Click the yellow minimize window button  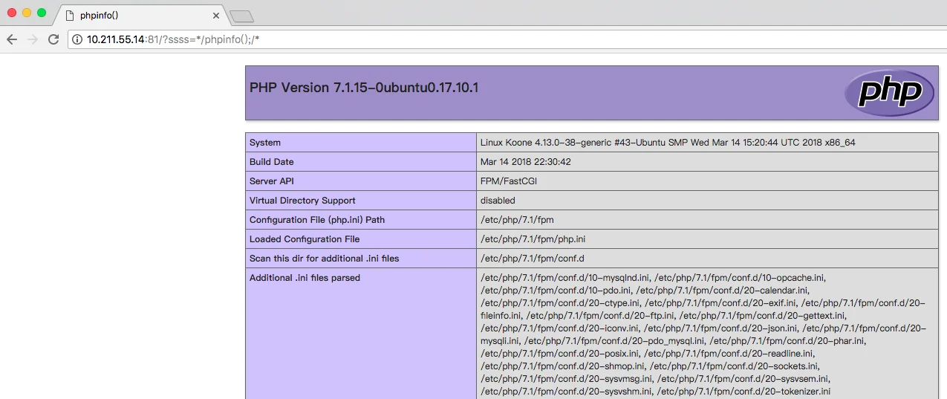click(27, 13)
